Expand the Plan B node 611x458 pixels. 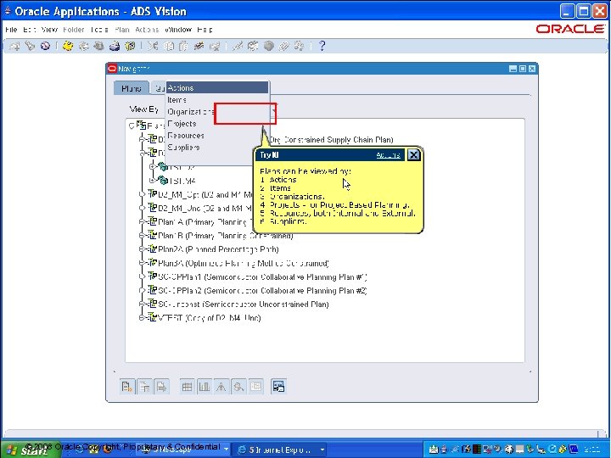[142, 235]
